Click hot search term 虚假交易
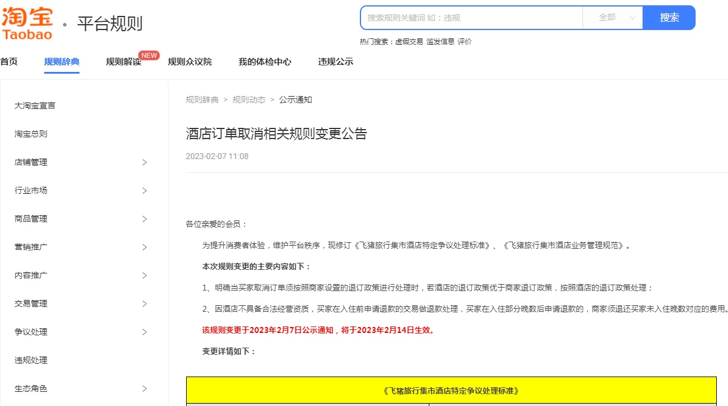The width and height of the screenshot is (728, 406). [409, 42]
